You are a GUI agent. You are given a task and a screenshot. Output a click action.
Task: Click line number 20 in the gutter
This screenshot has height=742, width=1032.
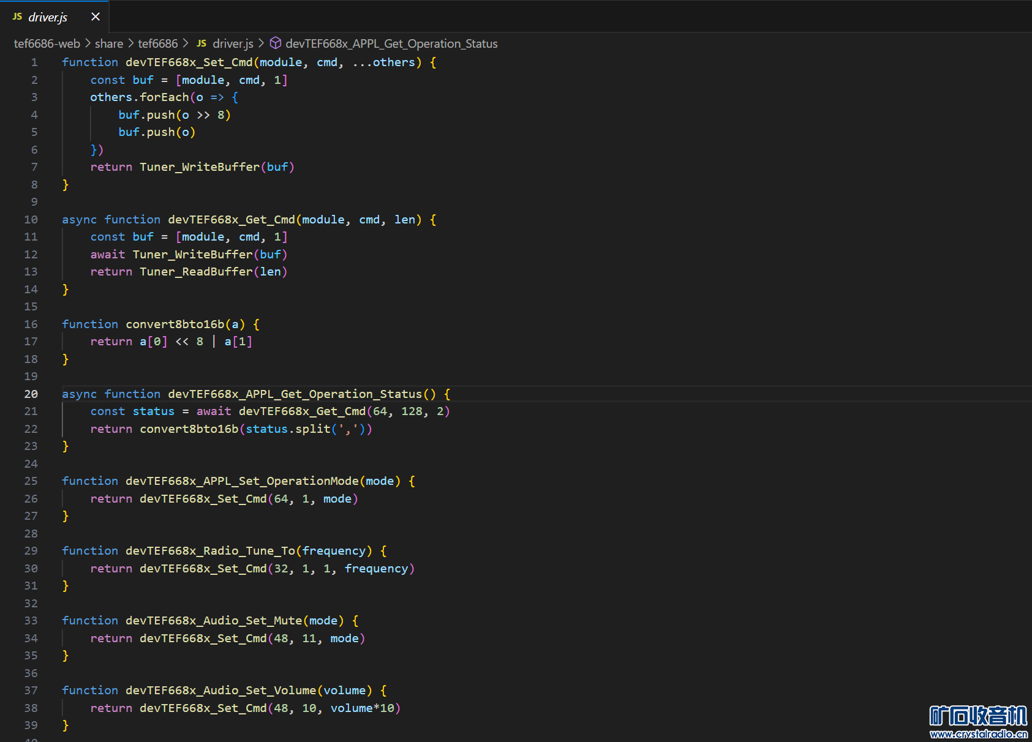[x=31, y=394]
